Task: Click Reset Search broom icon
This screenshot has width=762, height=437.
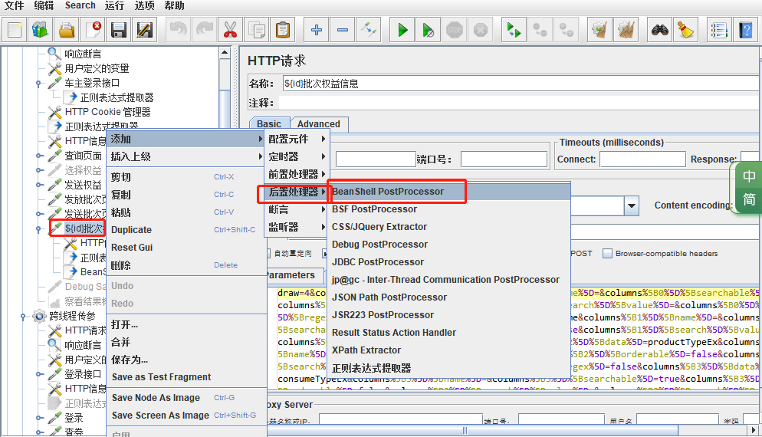Action: pos(685,30)
